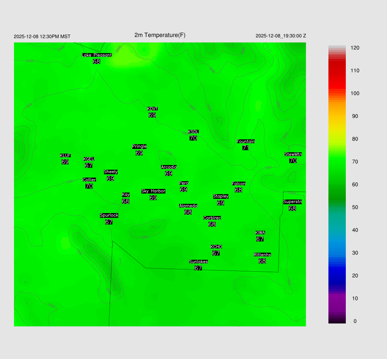Click the 19:30:00 Z UTC timestamp
The width and height of the screenshot is (387, 359).
tap(280, 36)
